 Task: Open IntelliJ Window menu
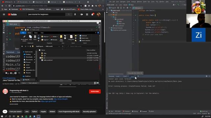pos(162,2)
